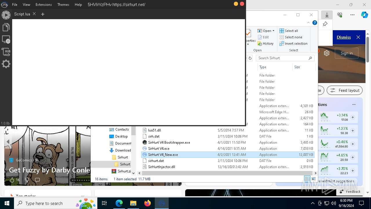Open the SirHurt script files sidebar icon
371x209 pixels.
[x=6, y=27]
